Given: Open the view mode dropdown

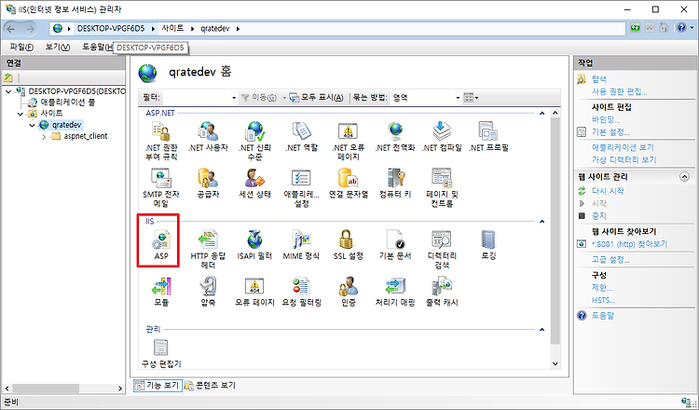Looking at the screenshot, I should [x=471, y=98].
